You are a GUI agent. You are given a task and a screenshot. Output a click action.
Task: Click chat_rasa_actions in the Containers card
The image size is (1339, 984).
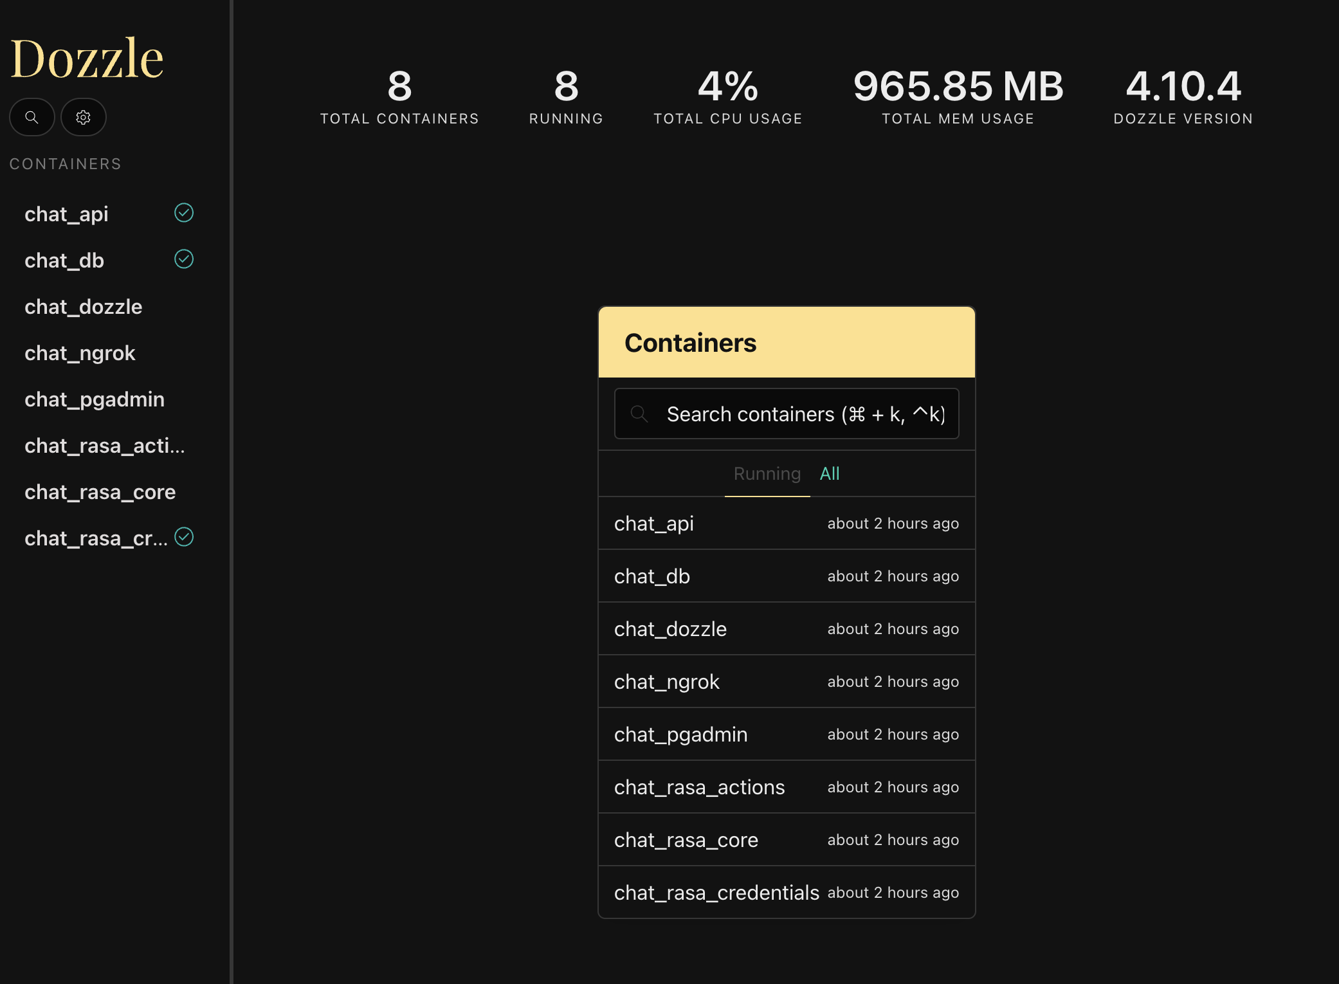pos(786,787)
